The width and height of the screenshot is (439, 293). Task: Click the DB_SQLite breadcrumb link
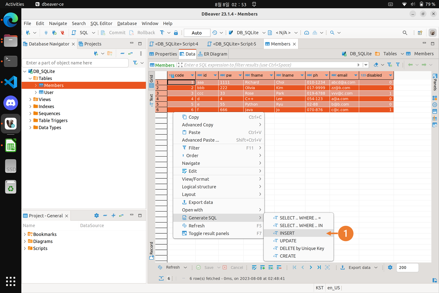(357, 54)
